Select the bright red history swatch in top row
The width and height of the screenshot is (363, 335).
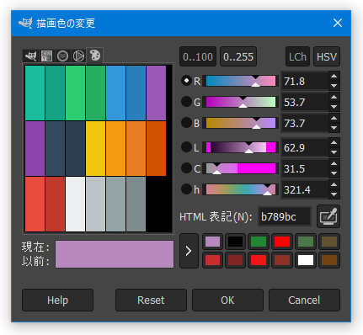282,242
